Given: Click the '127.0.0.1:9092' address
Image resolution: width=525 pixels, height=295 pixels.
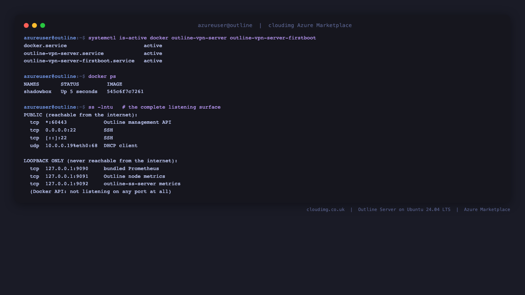Looking at the screenshot, I should [x=67, y=184].
